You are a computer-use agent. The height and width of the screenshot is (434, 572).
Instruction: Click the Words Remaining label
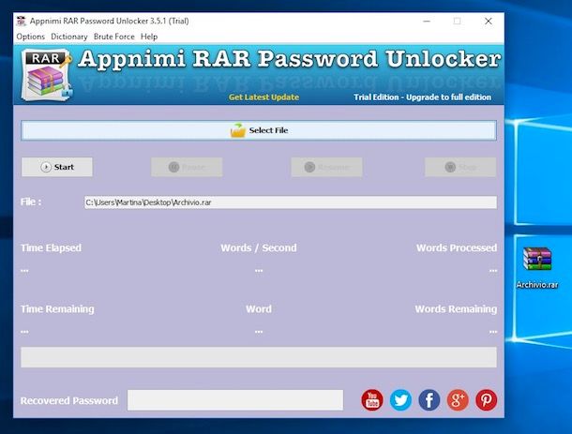point(456,309)
